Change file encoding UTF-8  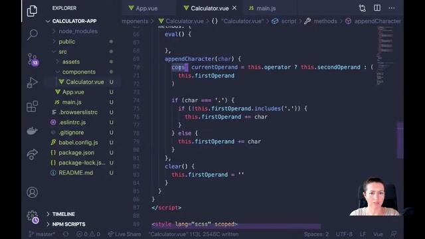click(344, 234)
